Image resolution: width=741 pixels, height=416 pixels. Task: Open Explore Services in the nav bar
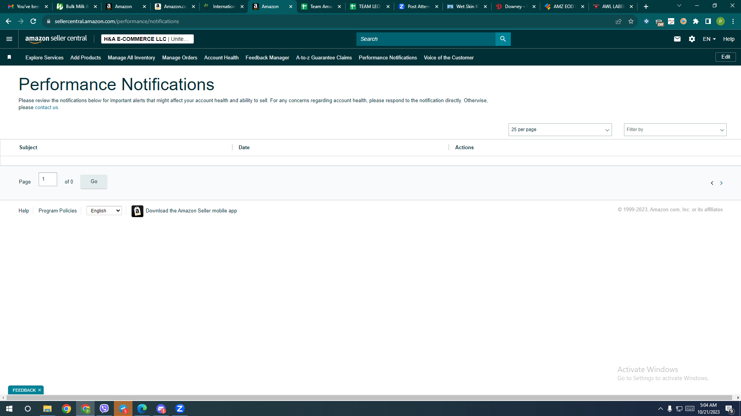(x=44, y=57)
